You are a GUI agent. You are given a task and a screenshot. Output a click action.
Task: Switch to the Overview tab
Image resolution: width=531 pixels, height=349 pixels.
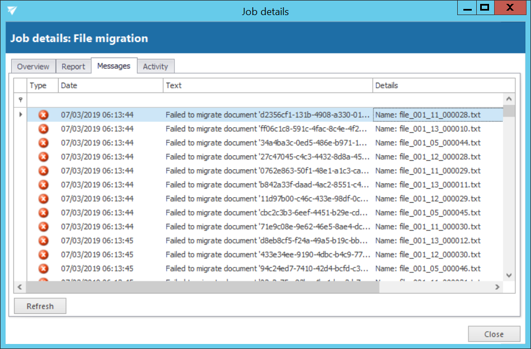pos(33,66)
